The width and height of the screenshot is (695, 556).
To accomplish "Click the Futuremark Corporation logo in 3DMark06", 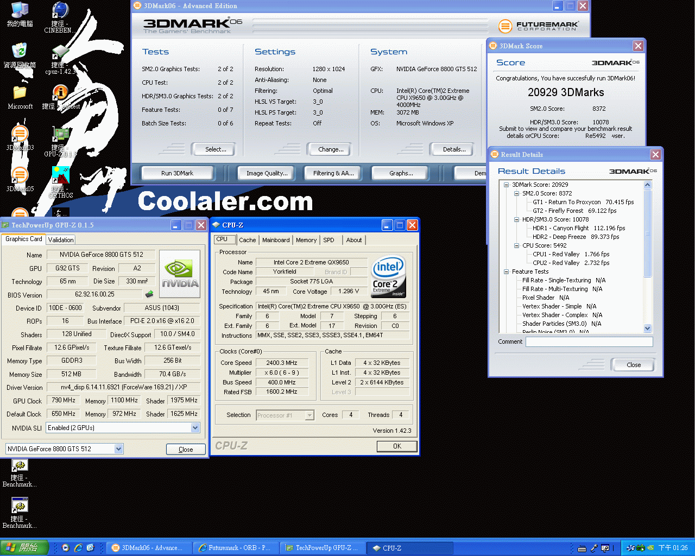I will pos(539,26).
